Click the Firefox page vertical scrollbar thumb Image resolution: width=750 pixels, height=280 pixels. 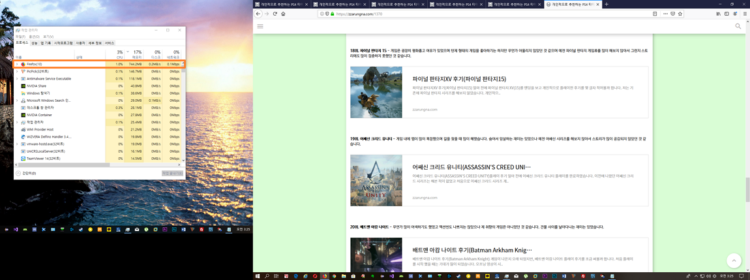(x=747, y=190)
